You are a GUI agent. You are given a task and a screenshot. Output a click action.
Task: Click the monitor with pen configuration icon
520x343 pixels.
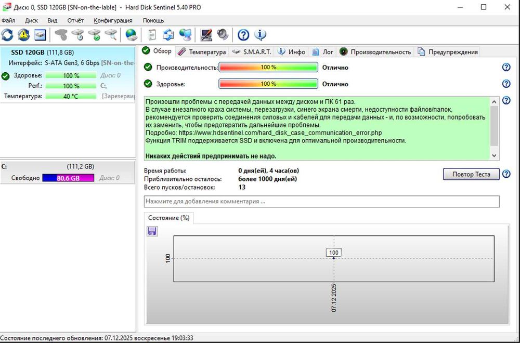(x=206, y=34)
